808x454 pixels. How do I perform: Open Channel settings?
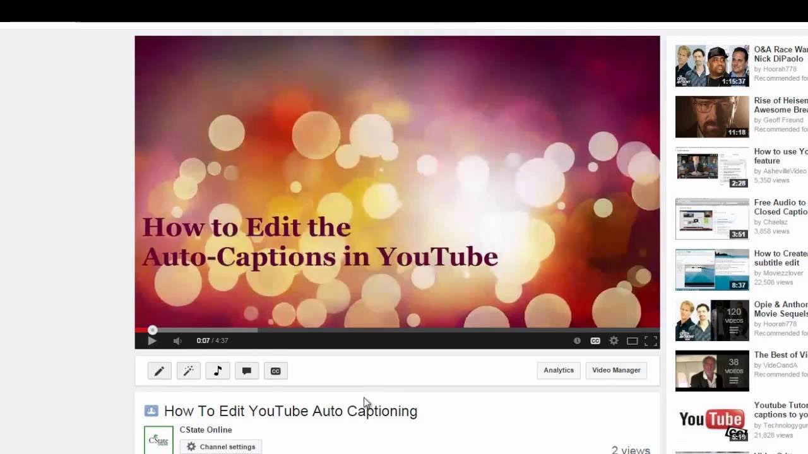coord(220,446)
